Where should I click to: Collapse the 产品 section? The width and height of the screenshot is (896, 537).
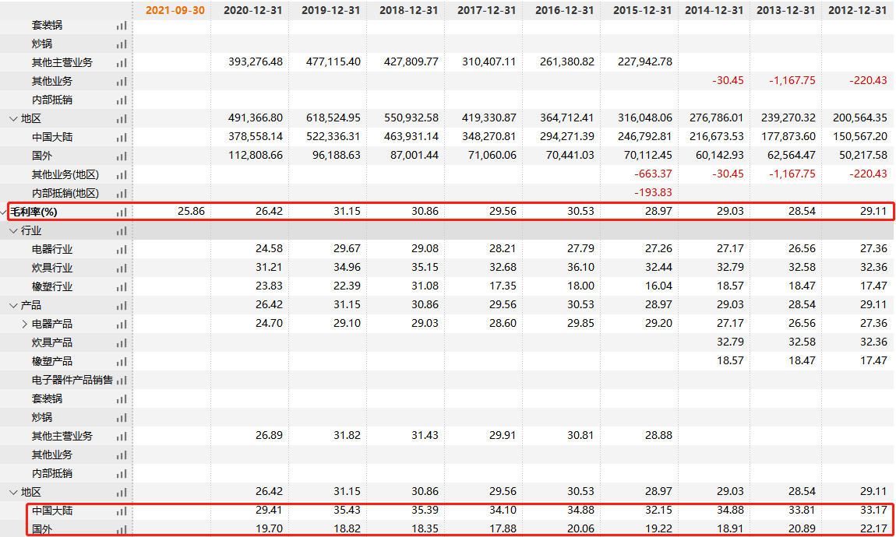13,305
